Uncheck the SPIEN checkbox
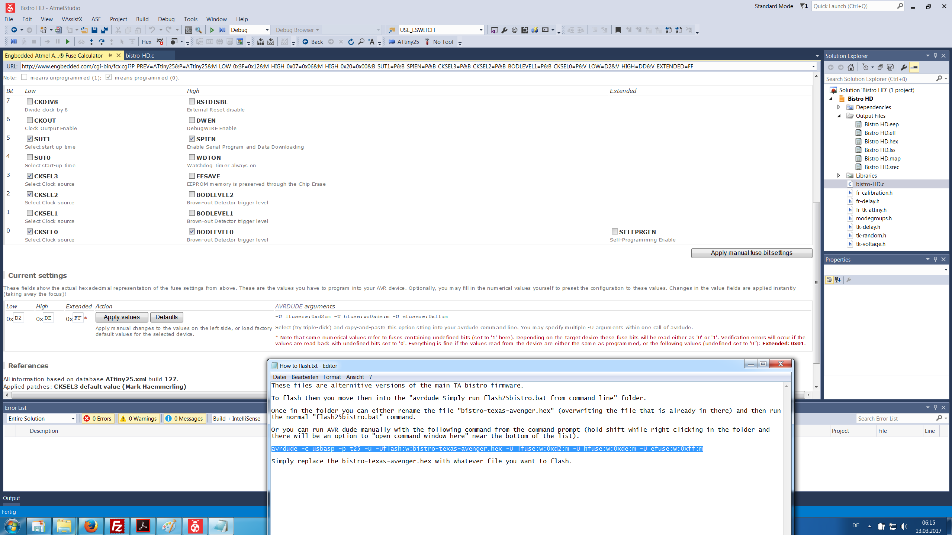Image resolution: width=952 pixels, height=535 pixels. click(x=192, y=139)
